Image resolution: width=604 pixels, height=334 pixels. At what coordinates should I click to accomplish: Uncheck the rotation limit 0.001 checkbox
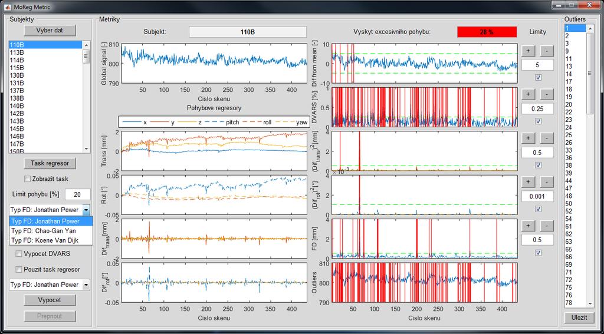[538, 209]
